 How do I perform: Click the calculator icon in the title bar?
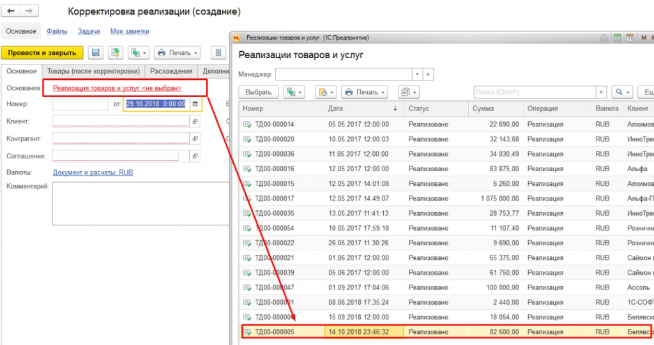(x=617, y=38)
